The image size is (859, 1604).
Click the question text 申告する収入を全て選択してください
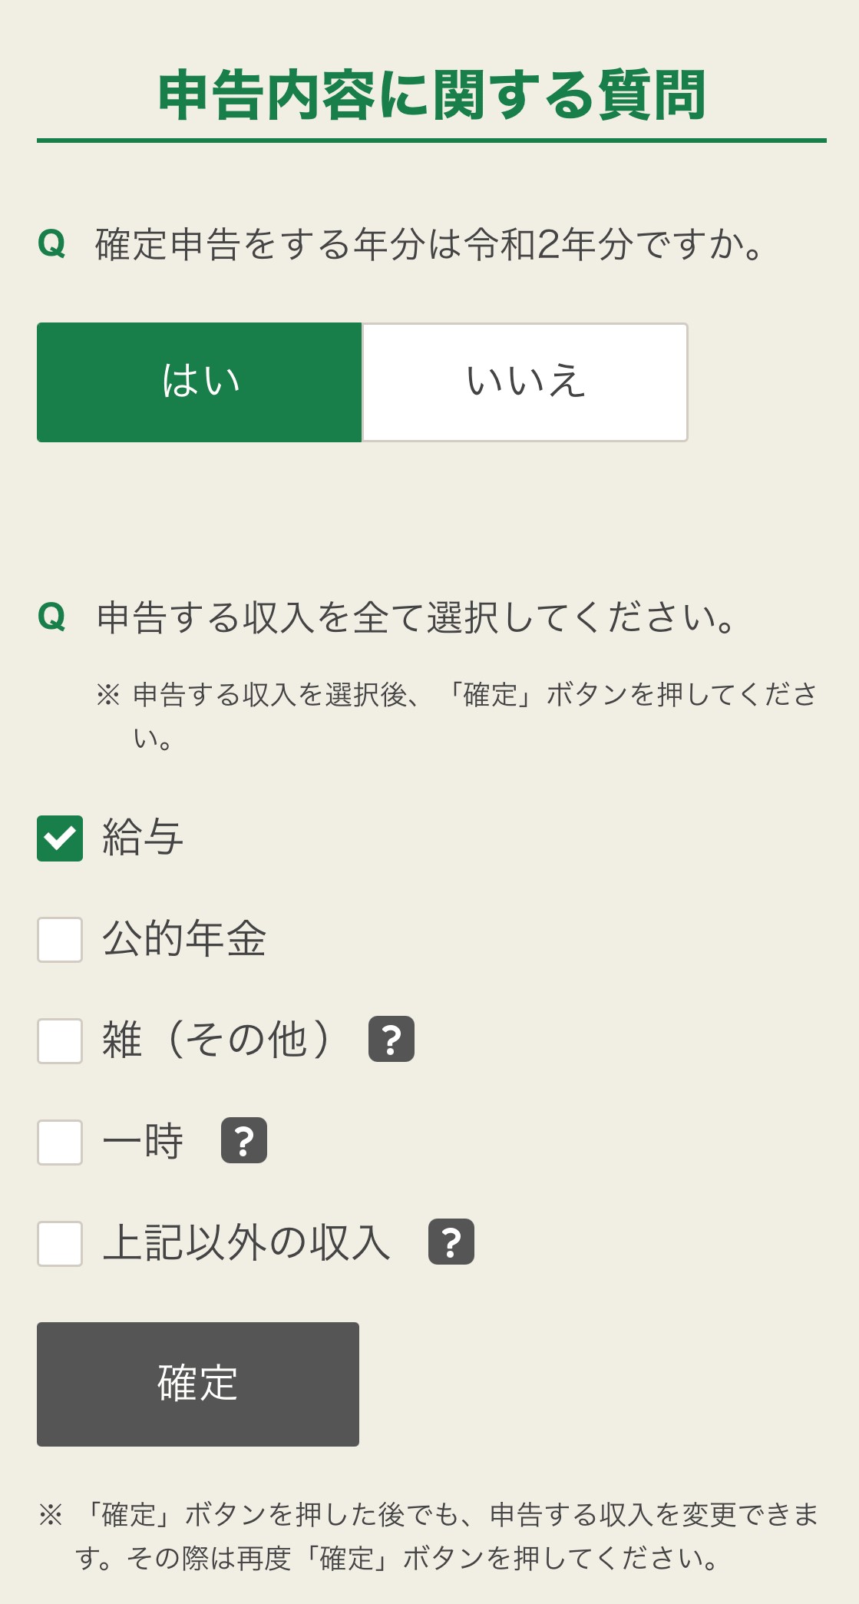pyautogui.click(x=418, y=618)
